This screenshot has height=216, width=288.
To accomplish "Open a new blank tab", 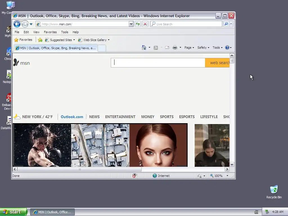I will pos(102,48).
